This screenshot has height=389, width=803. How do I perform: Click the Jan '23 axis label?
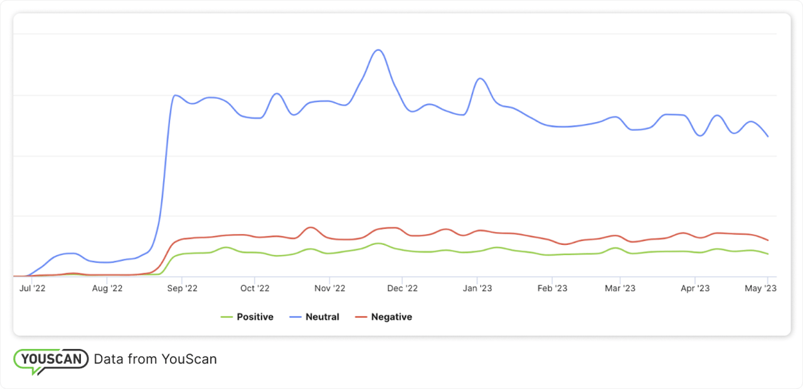point(477,288)
